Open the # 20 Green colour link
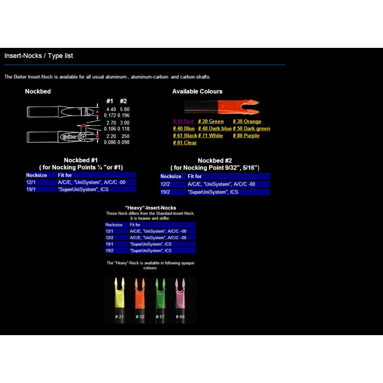Screen dimensions: 383x383 211,122
